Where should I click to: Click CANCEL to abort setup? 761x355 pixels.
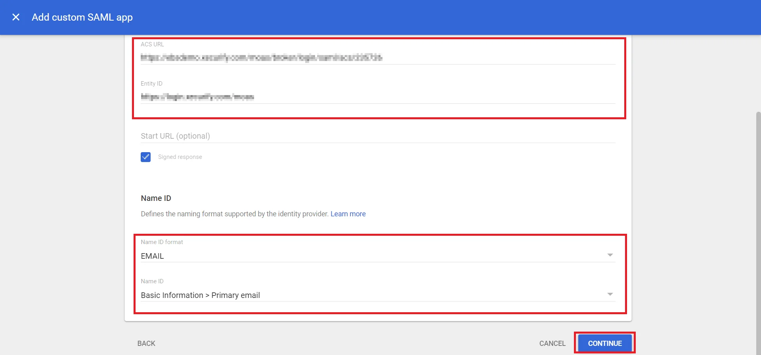click(x=552, y=343)
